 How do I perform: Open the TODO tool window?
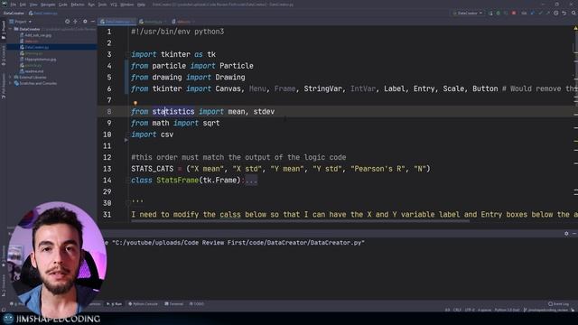pyautogui.click(x=197, y=304)
